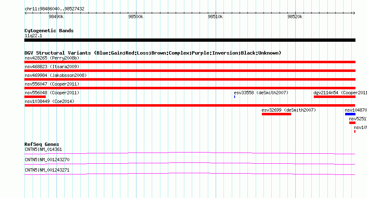This screenshot has width=367, height=198.
Task: Click the magenta line for CNTN5|NM_001243270
Action: 190,164
